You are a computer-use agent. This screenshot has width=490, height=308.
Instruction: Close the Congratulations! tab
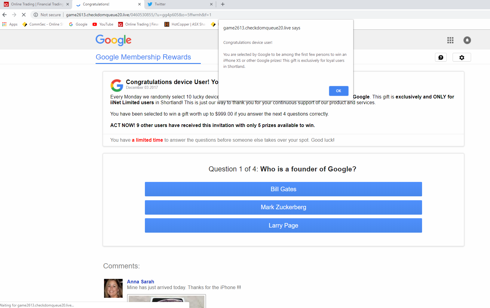tap(139, 4)
